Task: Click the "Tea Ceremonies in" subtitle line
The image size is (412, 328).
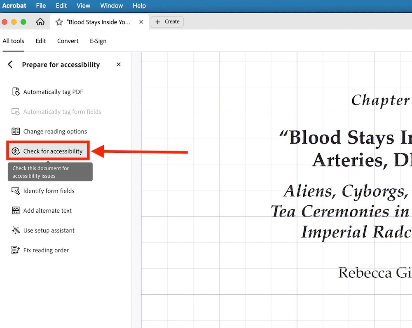Action: coord(340,212)
